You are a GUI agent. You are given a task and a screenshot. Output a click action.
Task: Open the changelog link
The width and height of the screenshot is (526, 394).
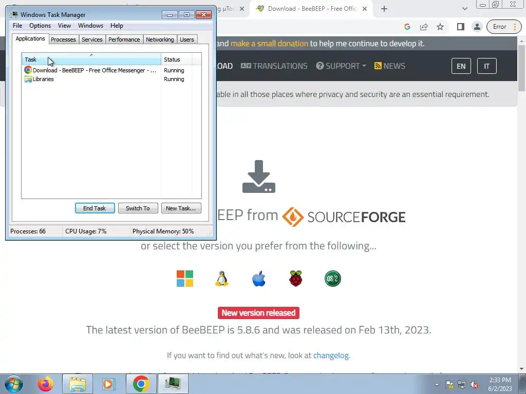click(x=331, y=355)
